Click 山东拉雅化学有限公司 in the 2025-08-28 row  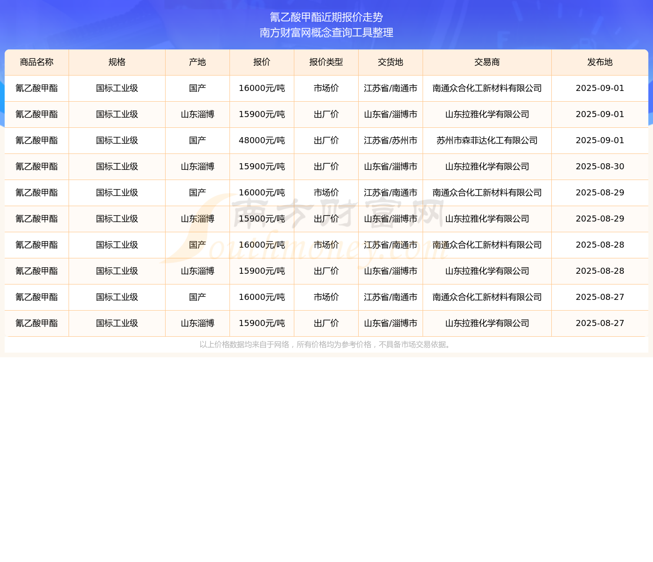(487, 271)
